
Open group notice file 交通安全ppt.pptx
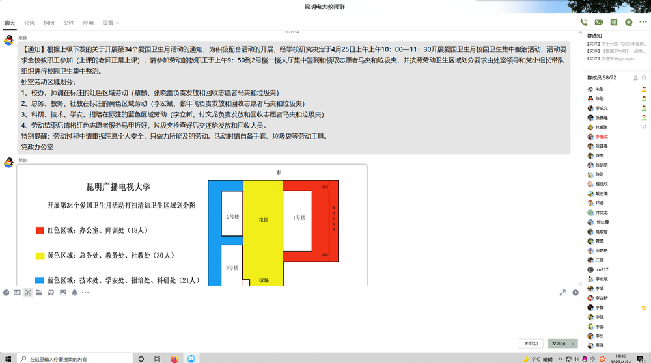tap(611, 59)
